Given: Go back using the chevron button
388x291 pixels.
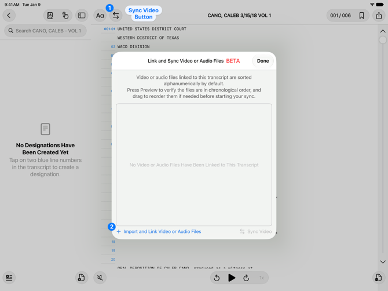Looking at the screenshot, I should (x=9, y=15).
